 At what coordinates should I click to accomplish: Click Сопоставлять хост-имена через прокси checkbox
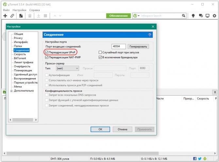point(47,80)
